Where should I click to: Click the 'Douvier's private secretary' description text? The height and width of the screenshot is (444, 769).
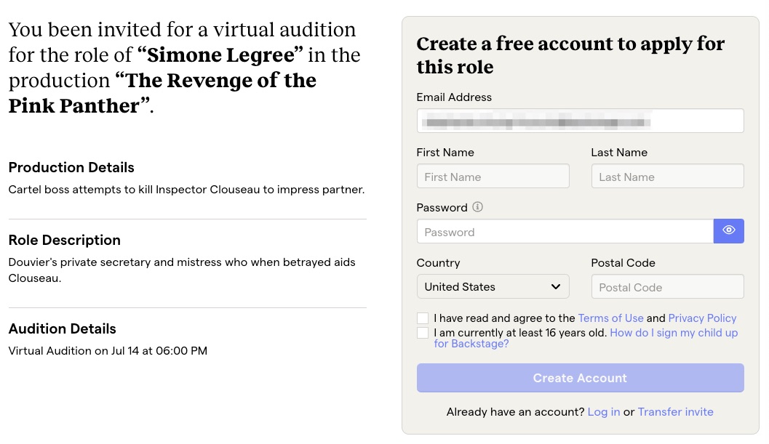tap(182, 270)
